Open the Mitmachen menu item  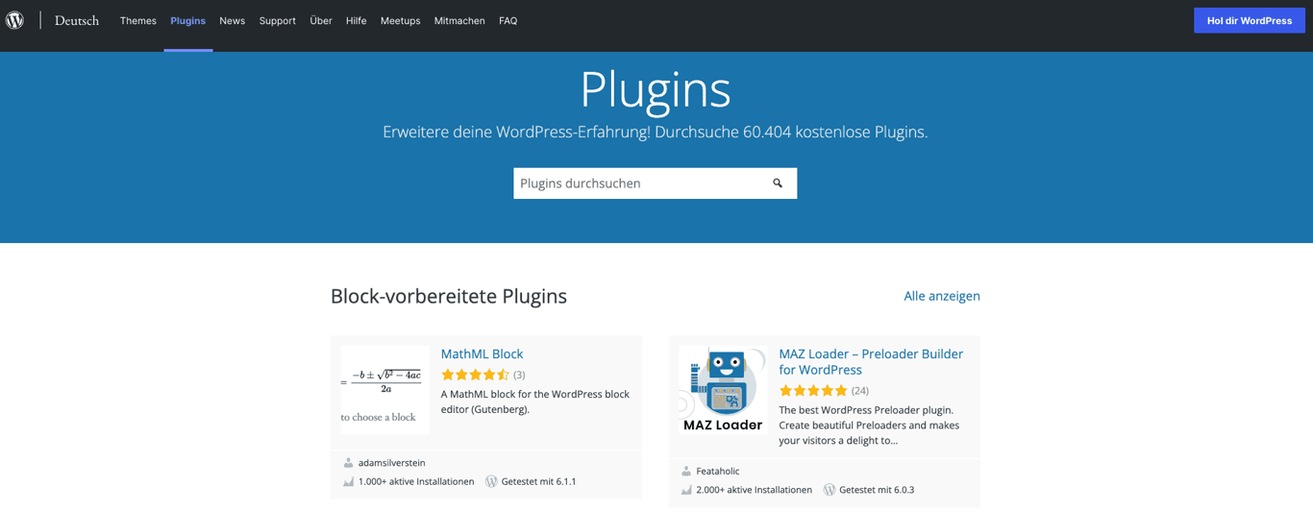[459, 21]
